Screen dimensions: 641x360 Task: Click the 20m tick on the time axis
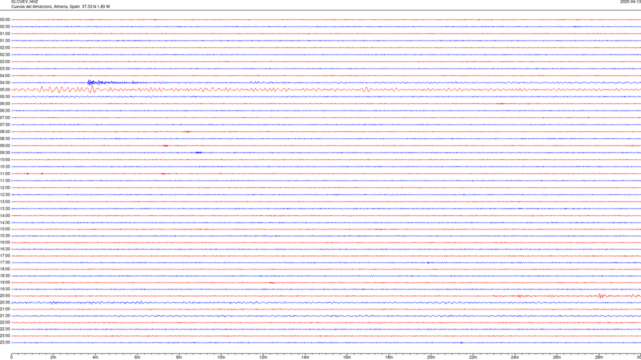tap(431, 357)
